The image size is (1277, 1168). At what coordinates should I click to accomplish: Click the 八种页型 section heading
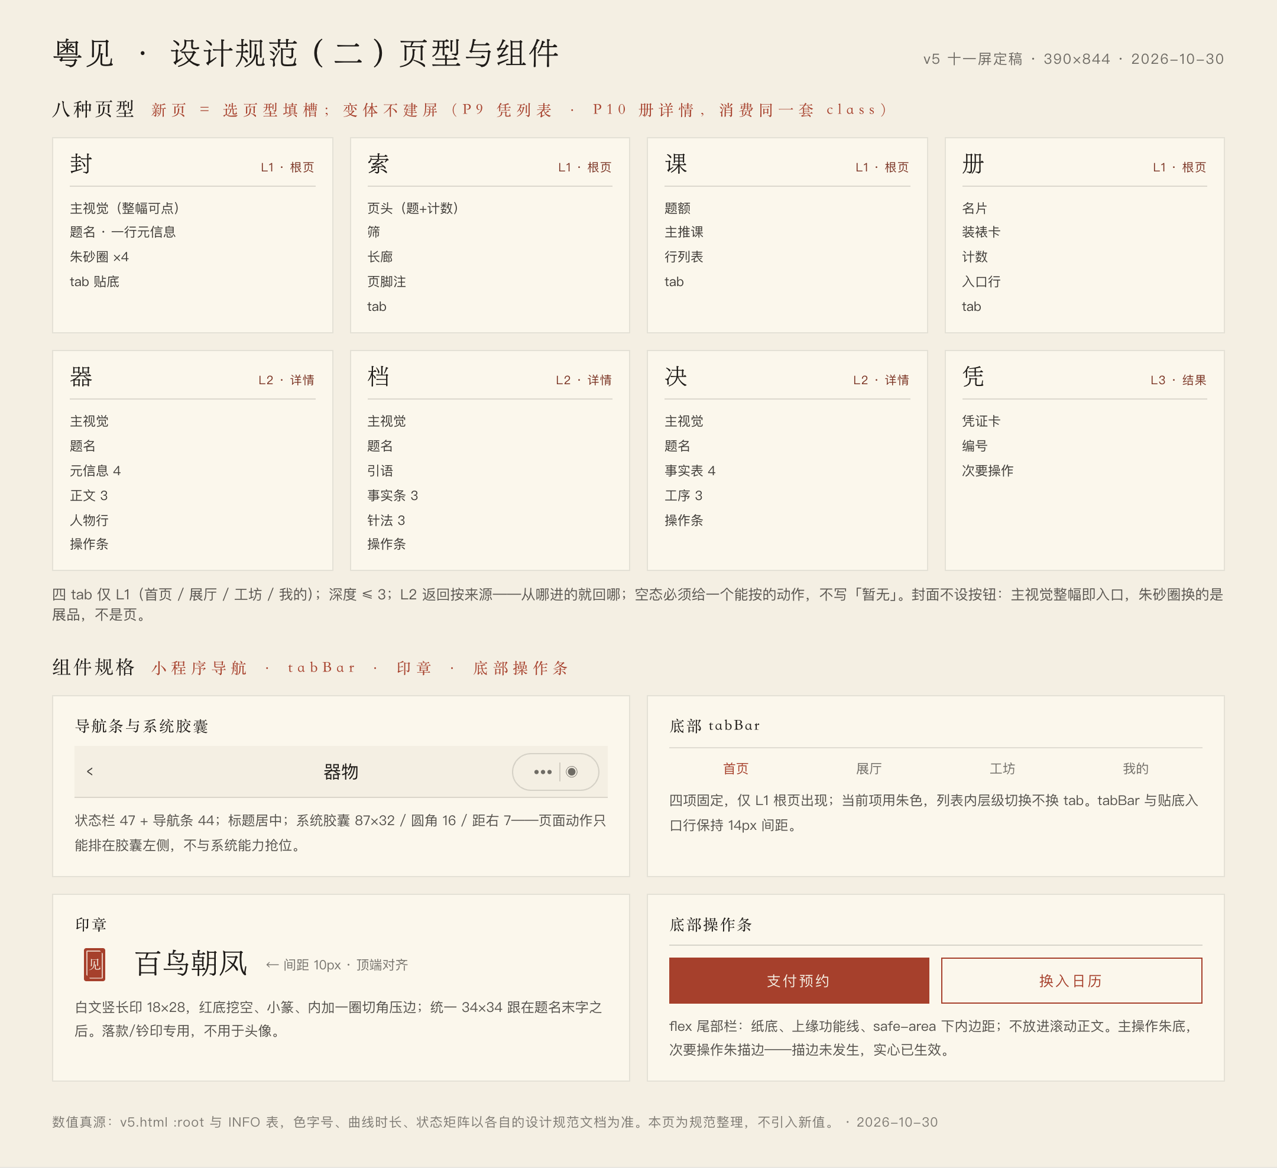(93, 109)
